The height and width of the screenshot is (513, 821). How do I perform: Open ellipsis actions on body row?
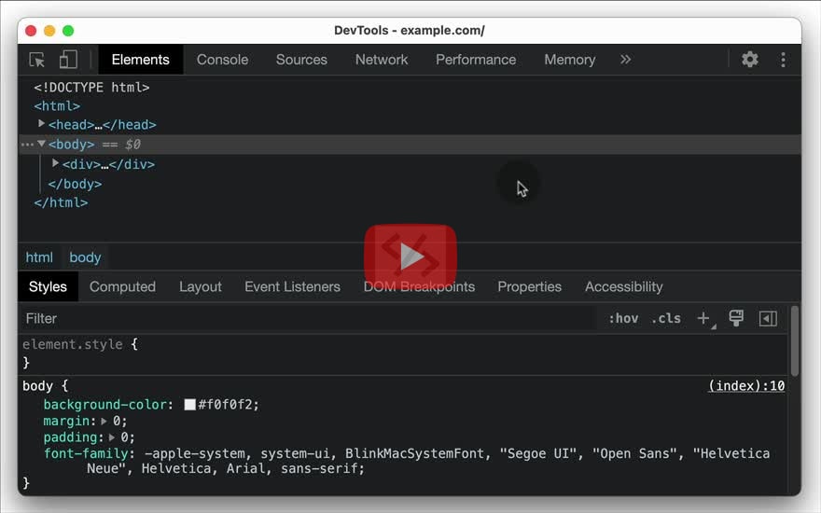point(27,145)
